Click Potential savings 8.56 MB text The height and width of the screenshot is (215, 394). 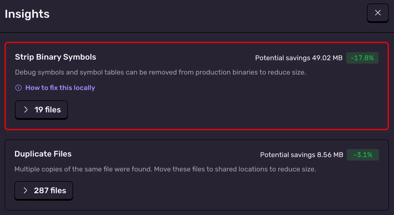click(301, 155)
